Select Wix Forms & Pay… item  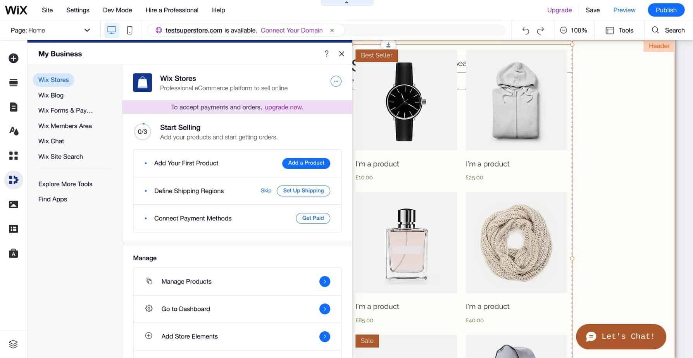click(x=66, y=110)
